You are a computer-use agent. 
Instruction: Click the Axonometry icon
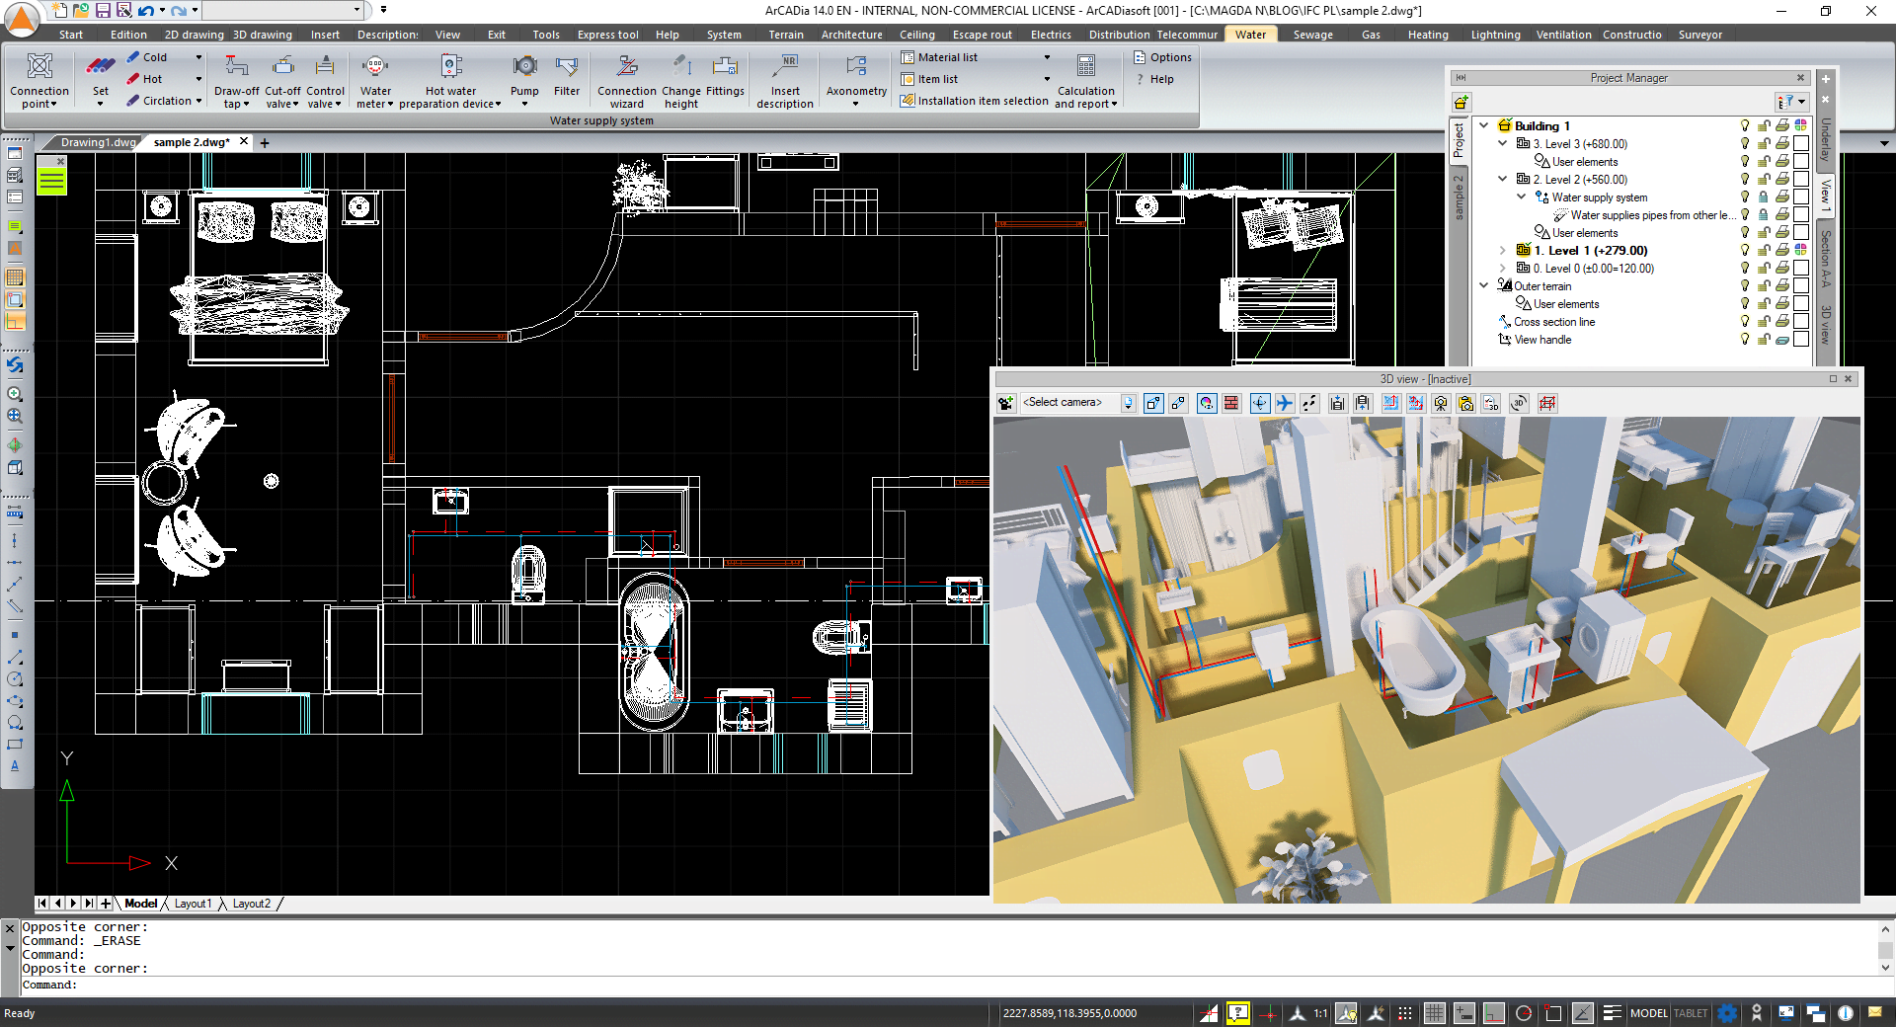point(856,67)
